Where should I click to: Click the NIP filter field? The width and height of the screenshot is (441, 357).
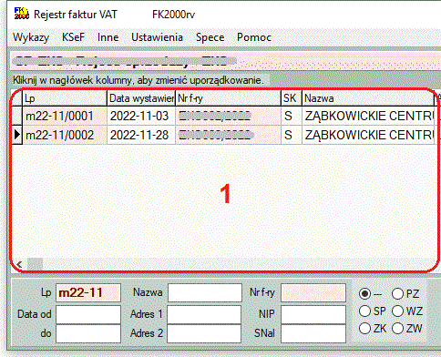point(313,314)
